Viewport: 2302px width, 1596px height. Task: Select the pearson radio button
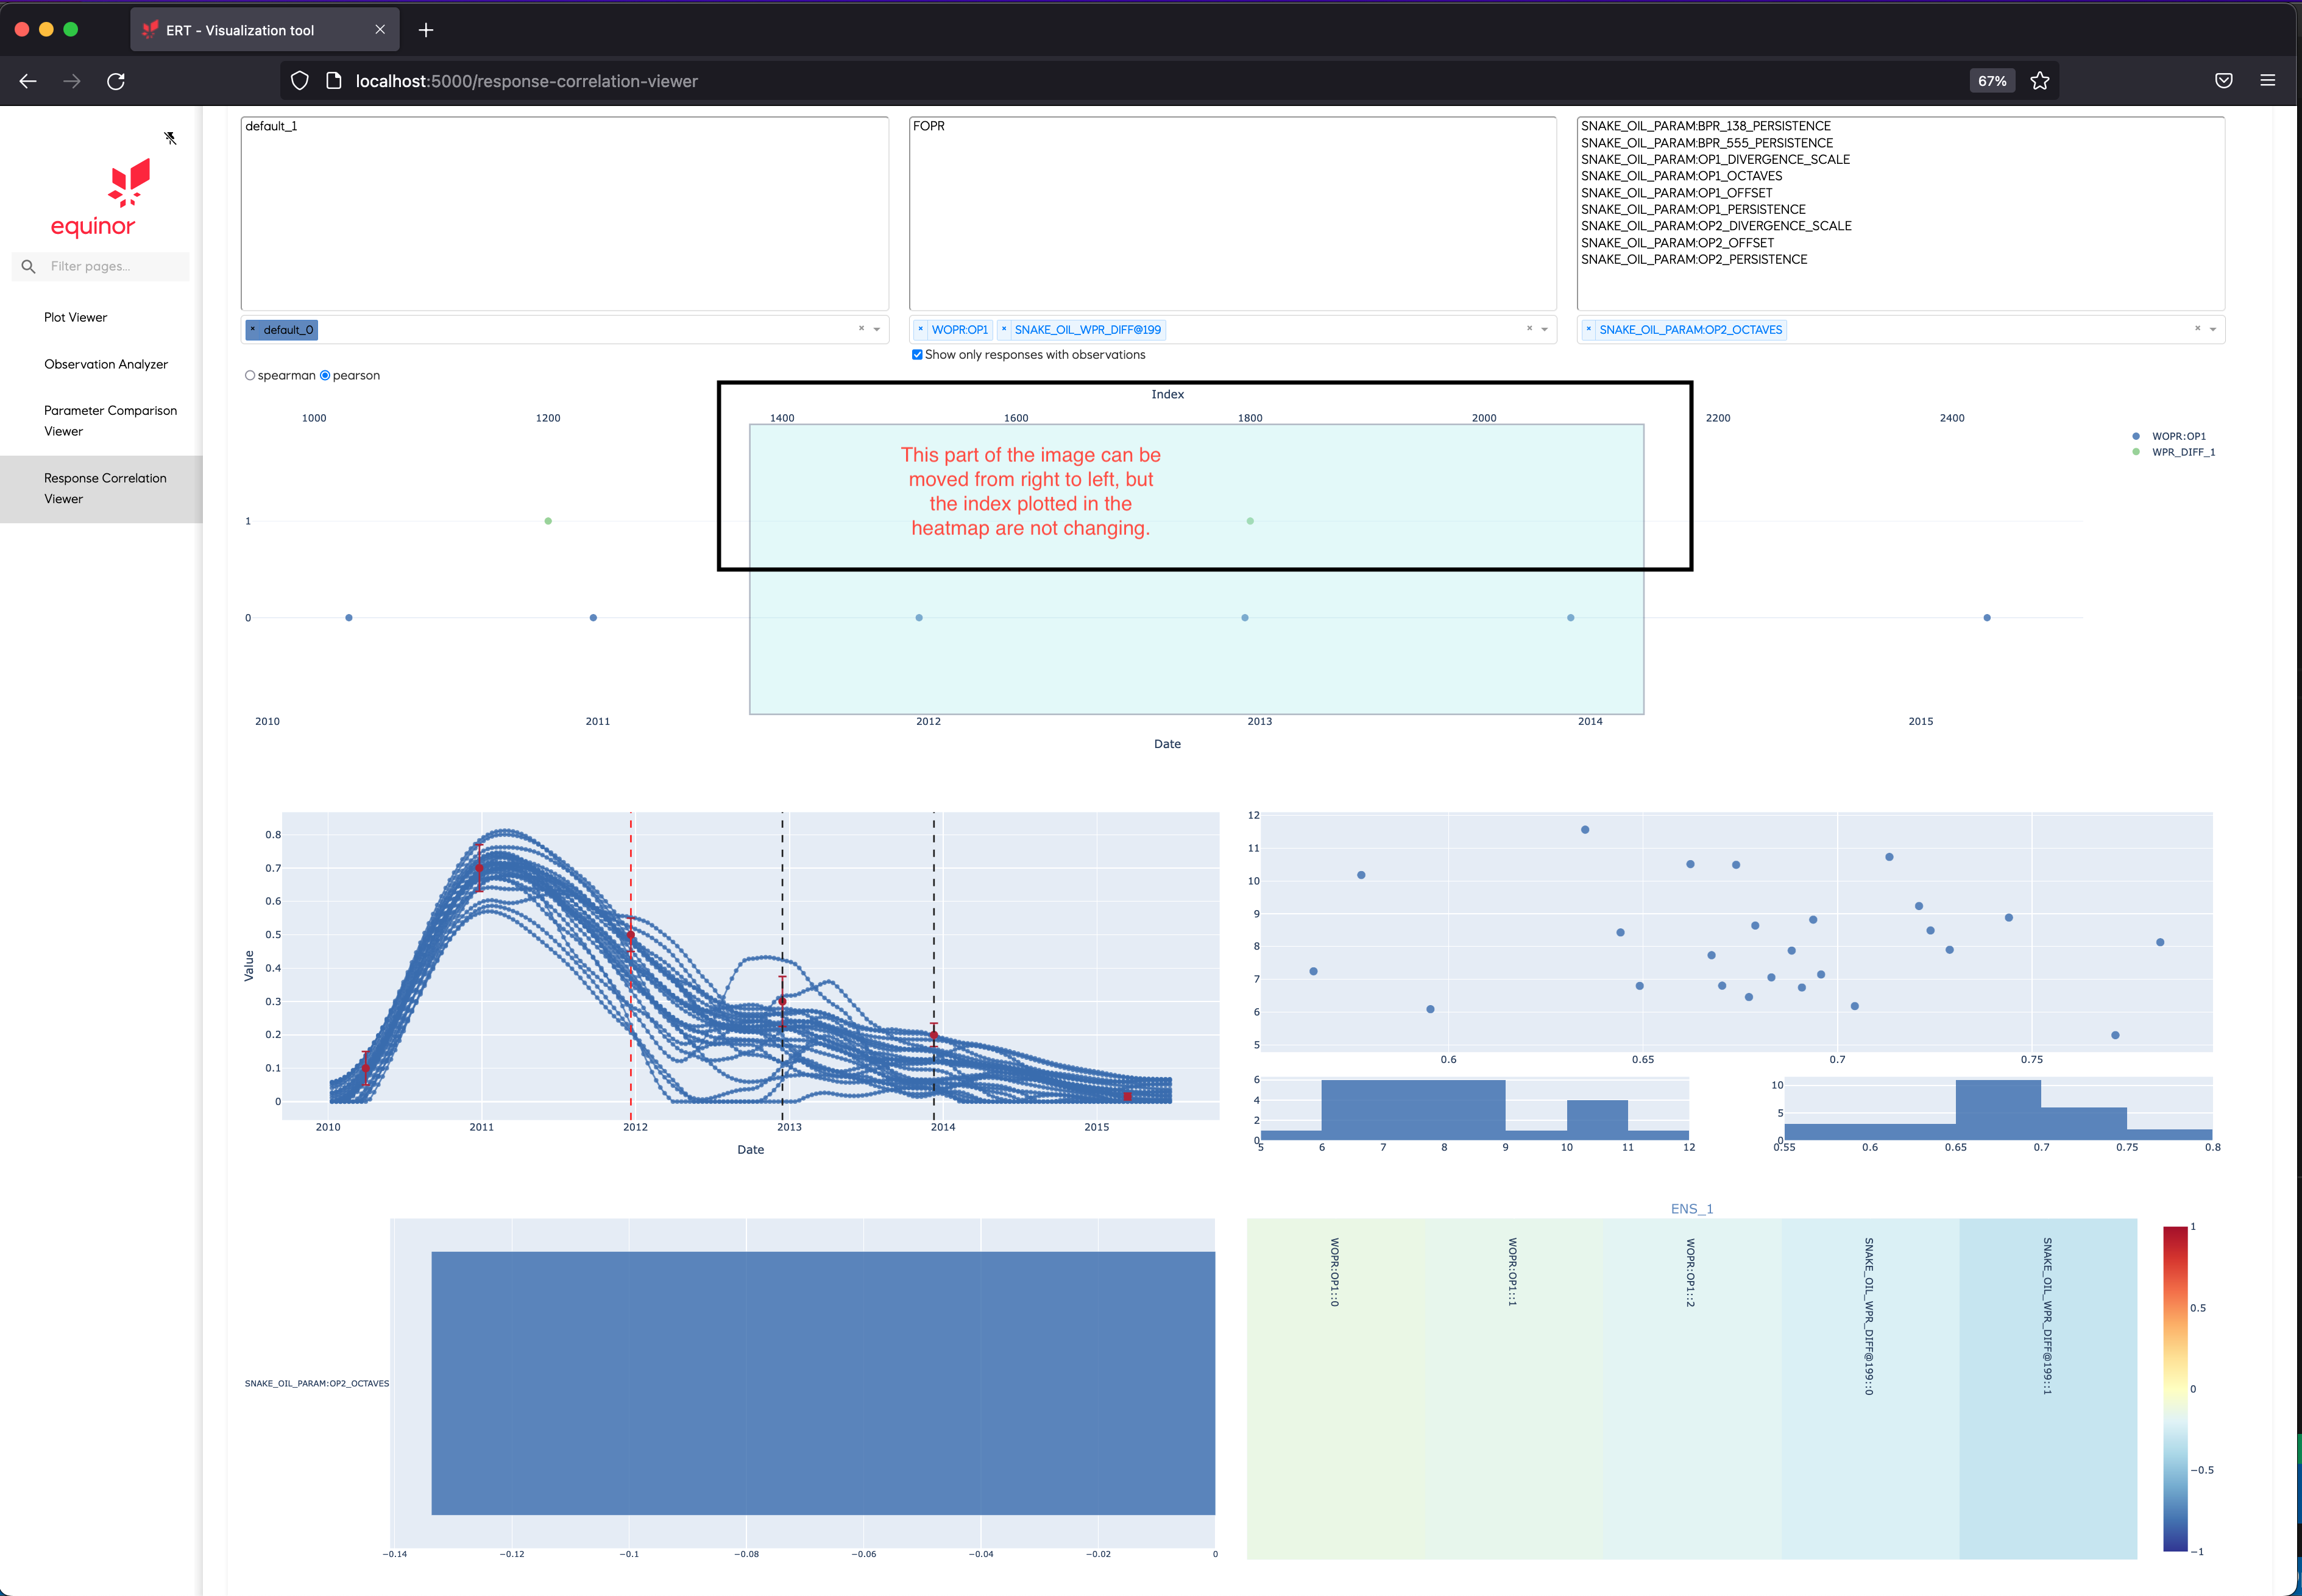325,376
